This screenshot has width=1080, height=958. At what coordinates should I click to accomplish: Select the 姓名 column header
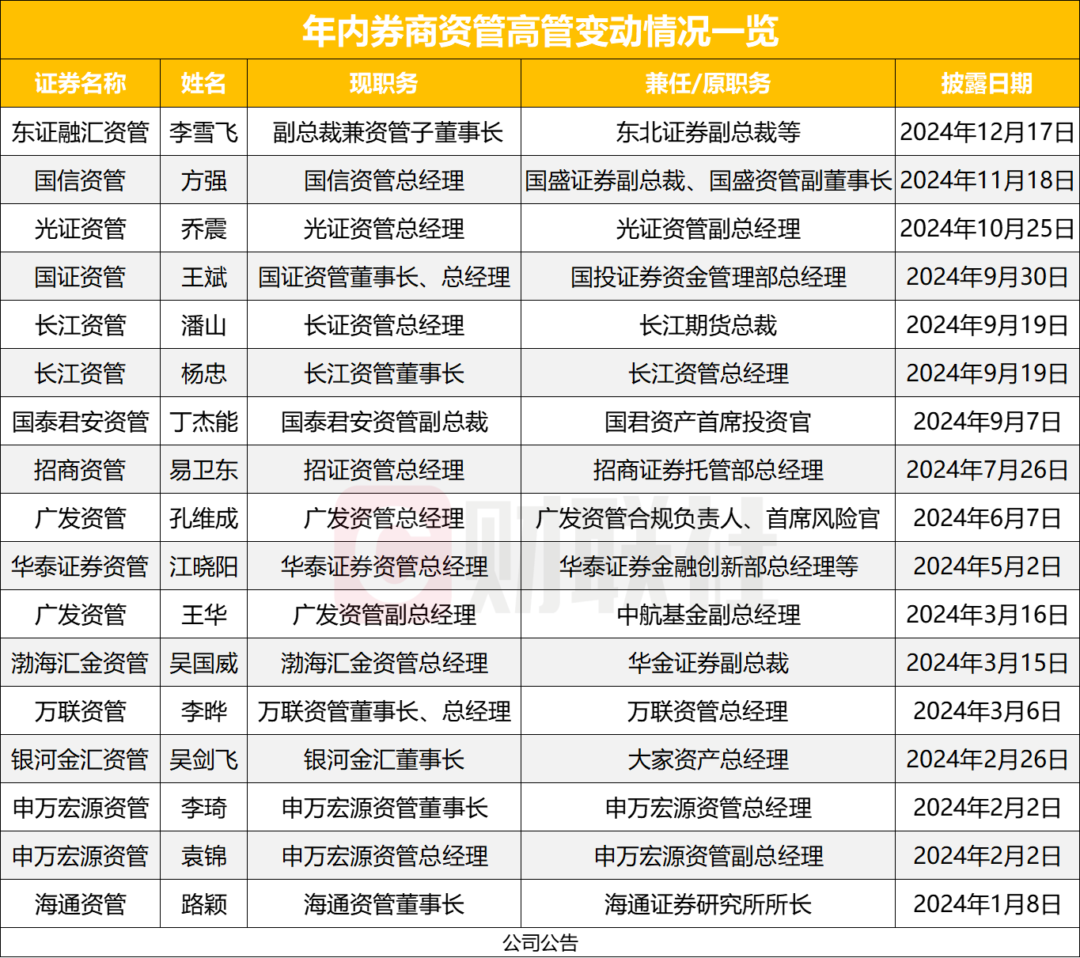click(x=203, y=83)
